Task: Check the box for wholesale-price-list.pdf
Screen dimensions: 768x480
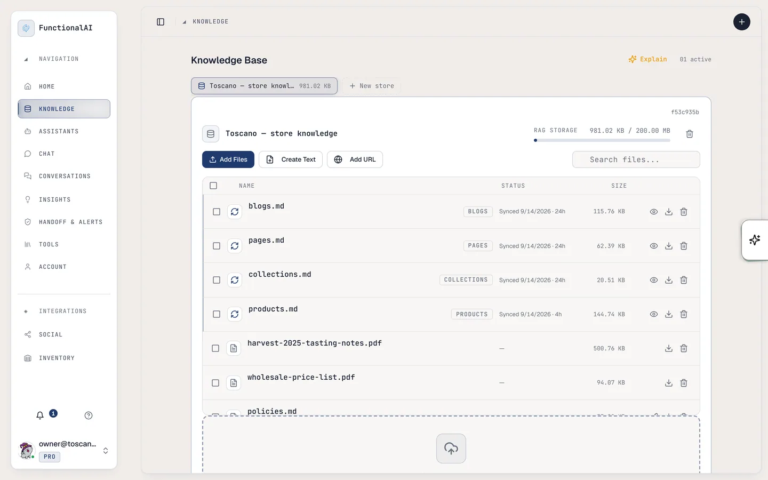Action: pos(215,383)
